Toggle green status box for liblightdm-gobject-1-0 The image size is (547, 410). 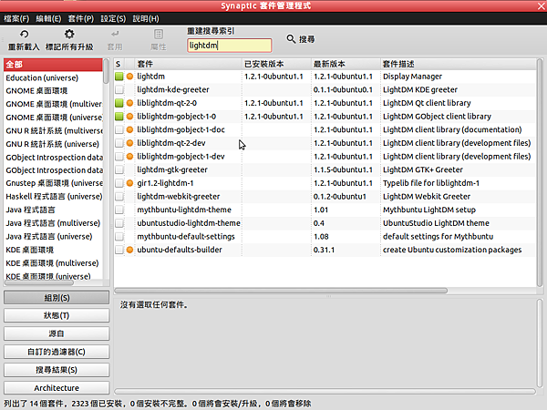119,117
